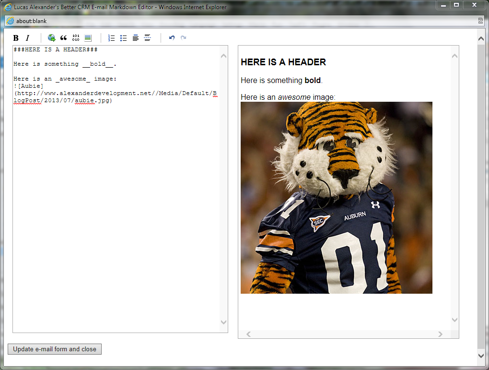Click Update e-mail form and close
Image resolution: width=489 pixels, height=370 pixels.
(x=55, y=349)
